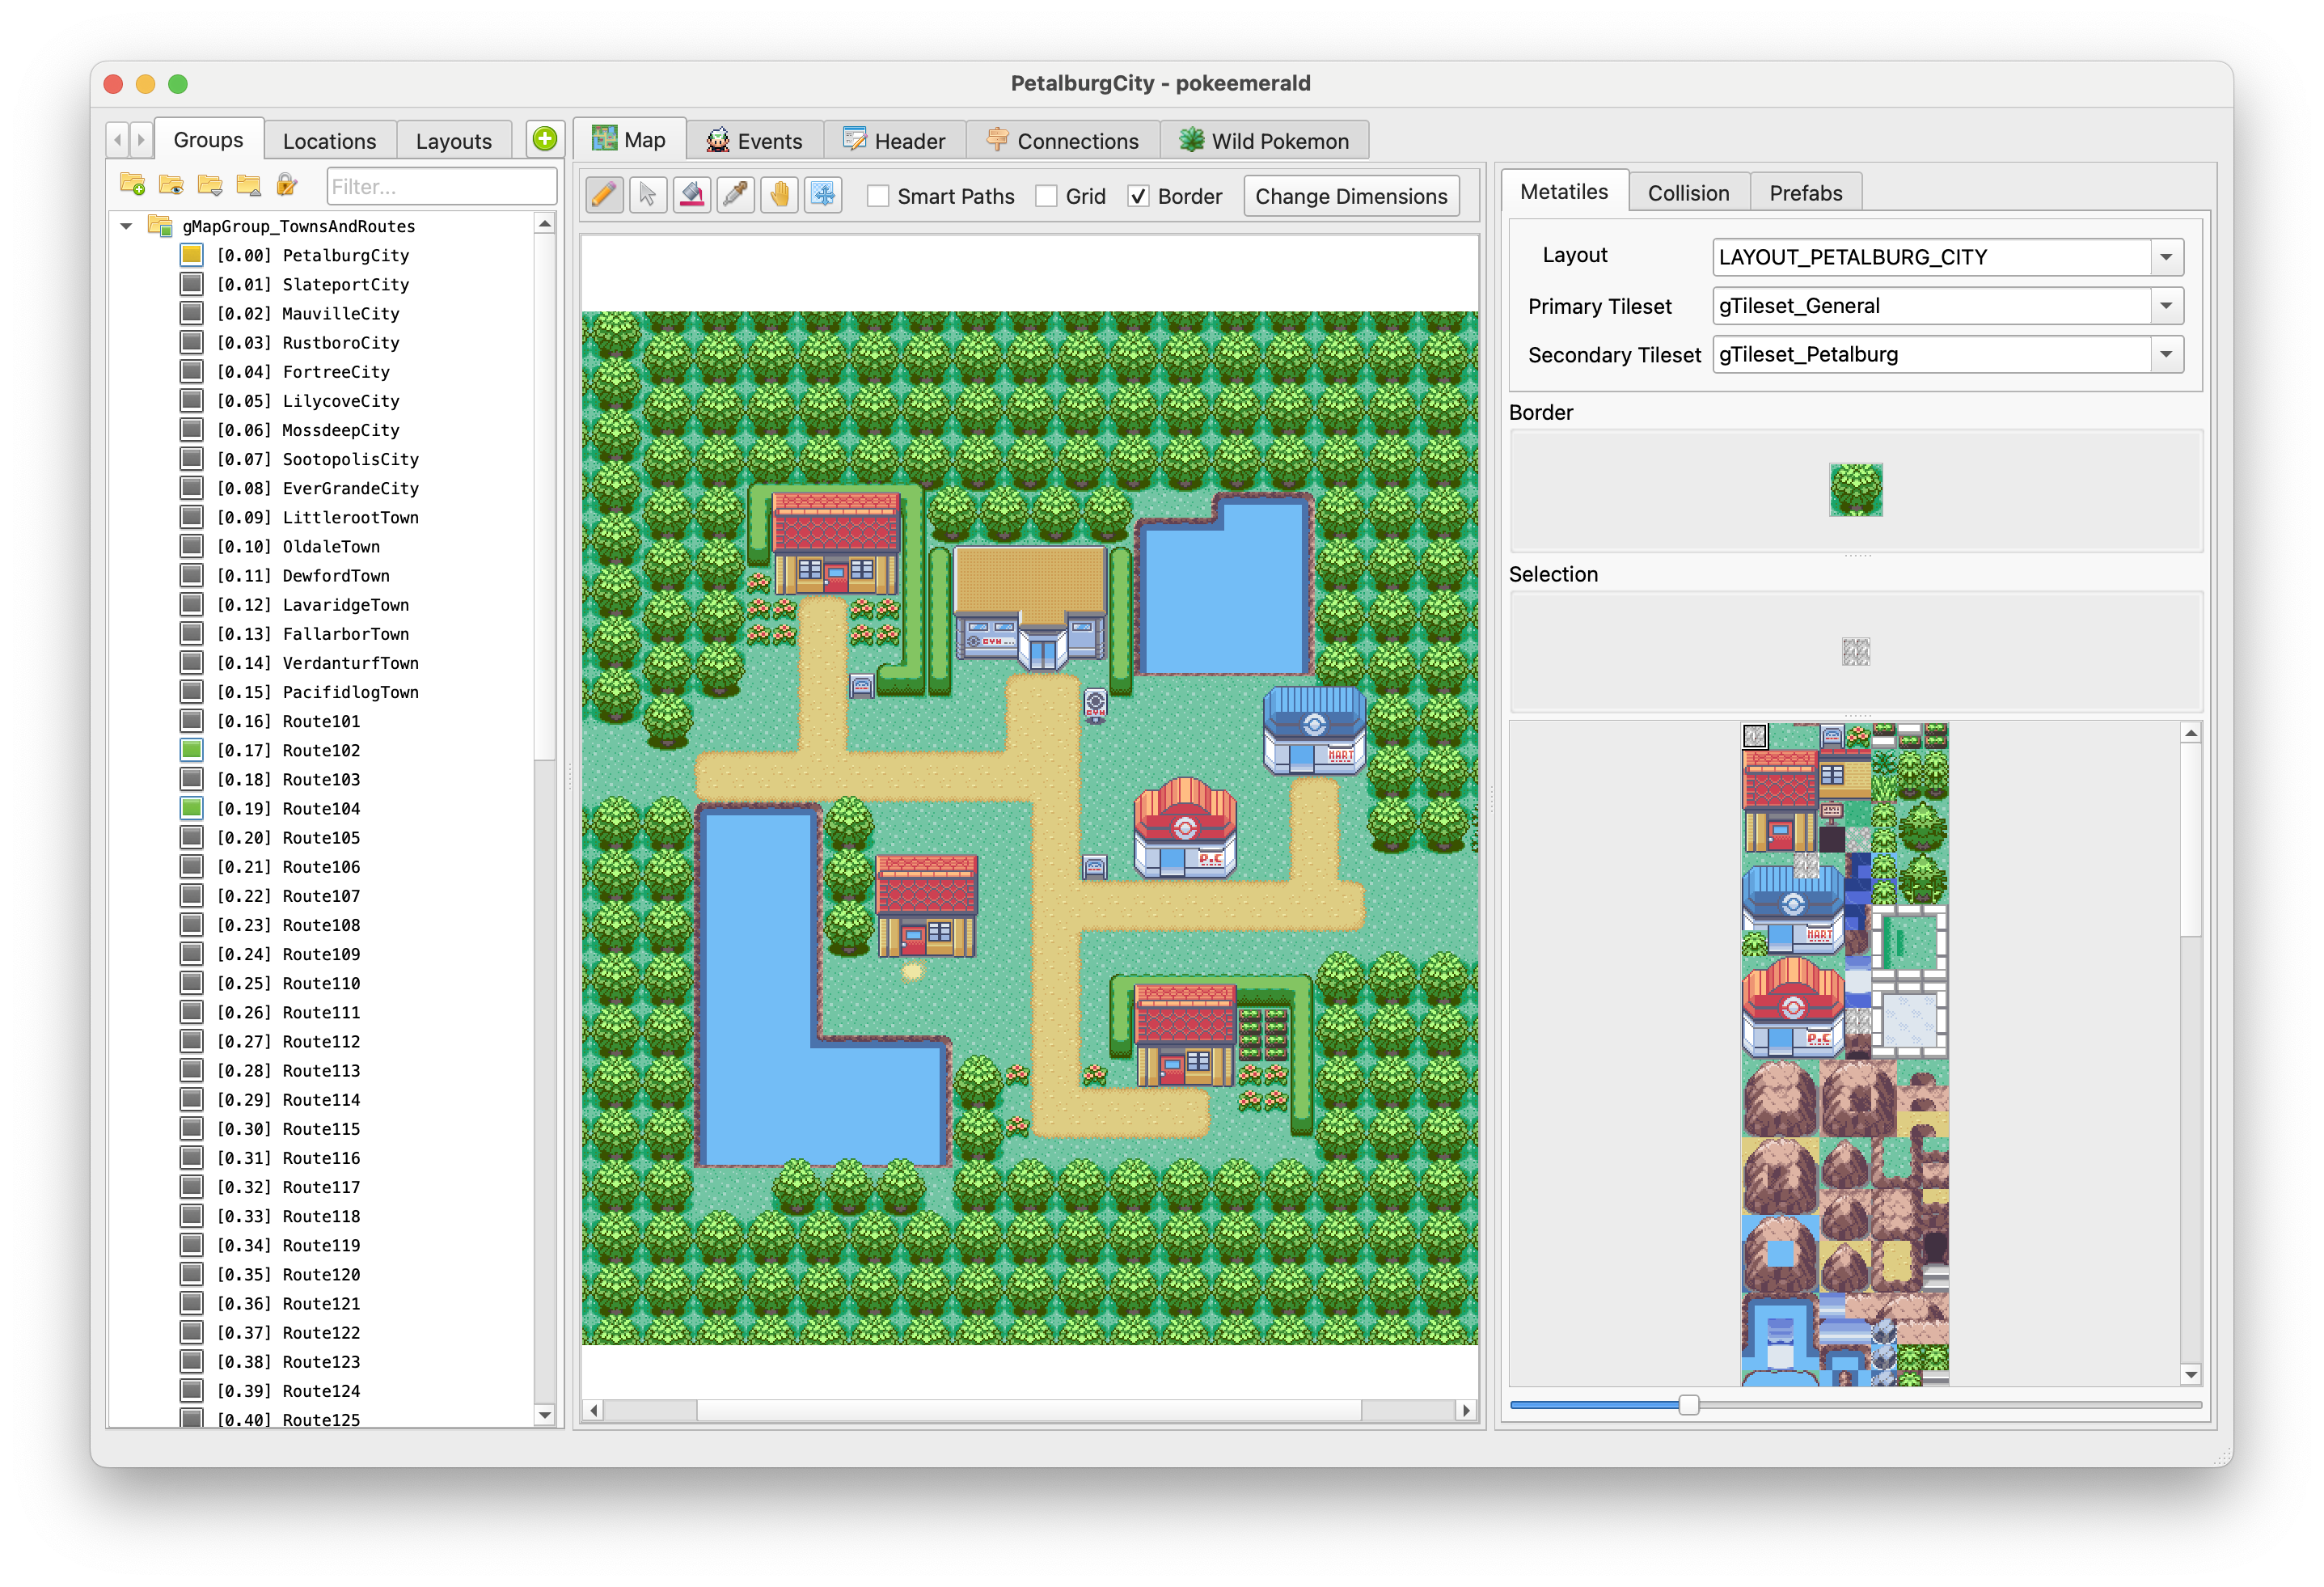Enable the Smart Paths checkbox
Viewport: 2324px width, 1587px height.
(878, 196)
